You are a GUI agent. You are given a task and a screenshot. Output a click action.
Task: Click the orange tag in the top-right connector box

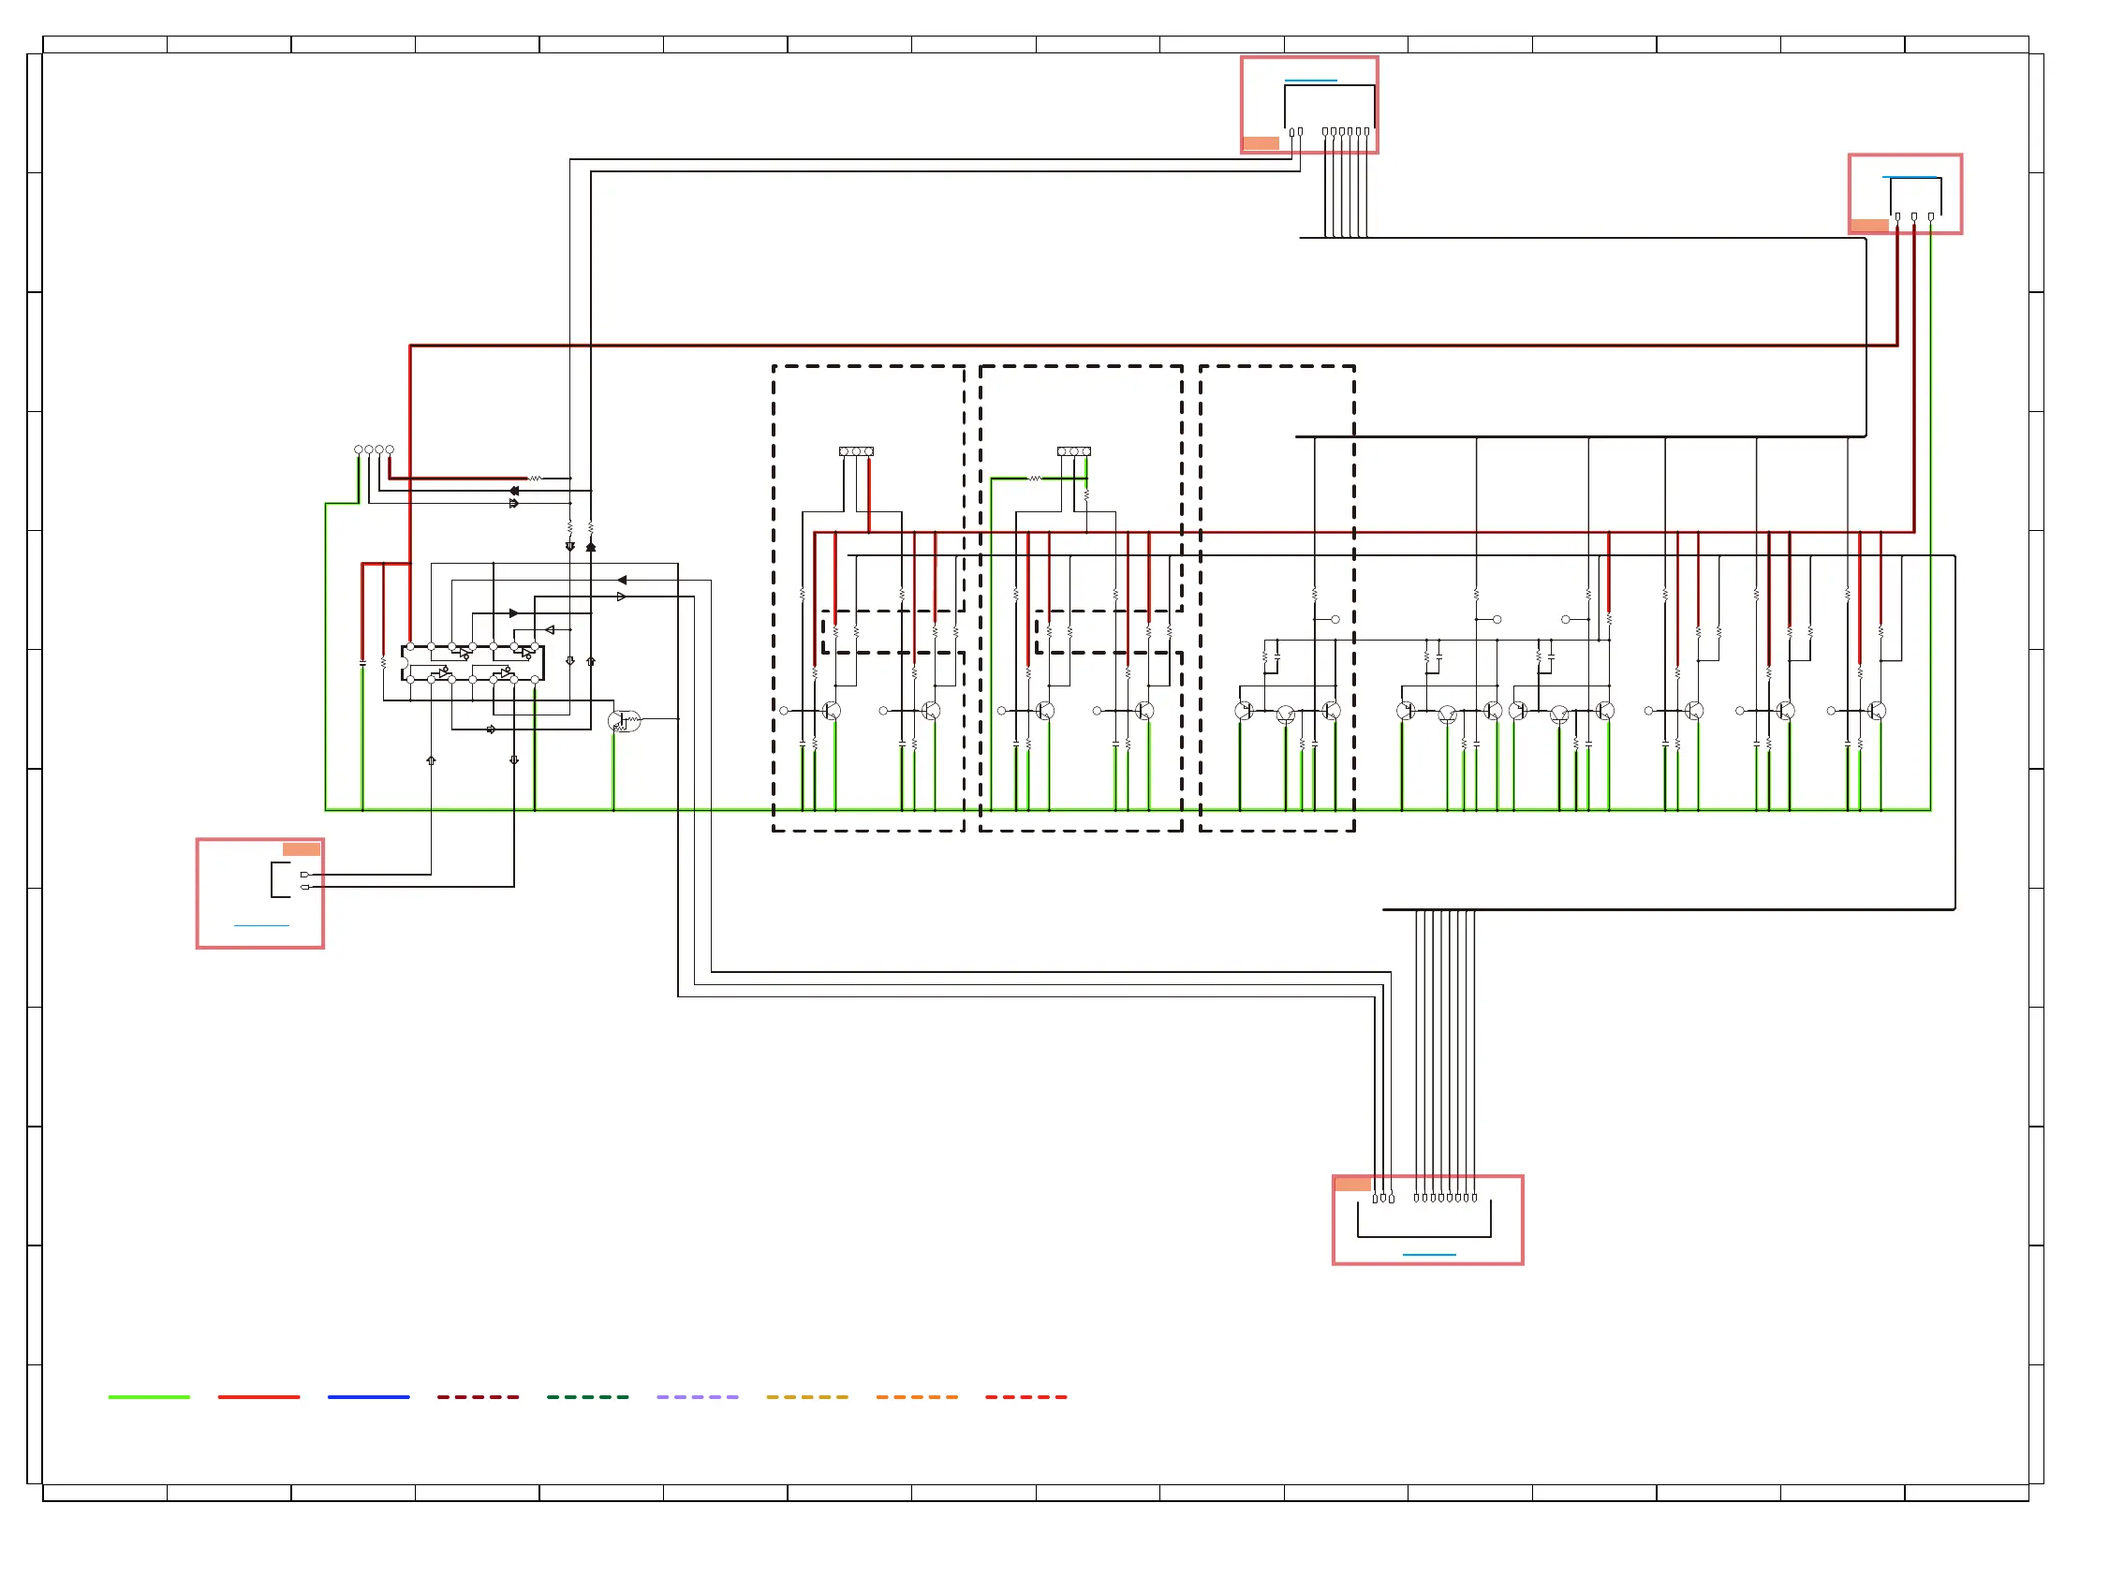1869,226
